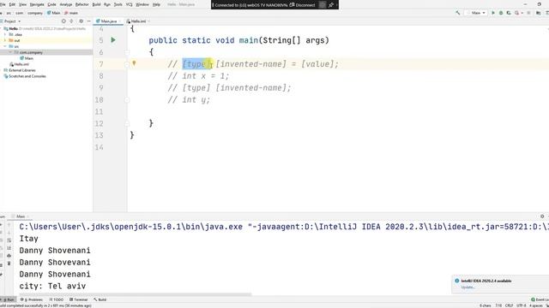Expand the out folder
549x308 pixels.
5,40
